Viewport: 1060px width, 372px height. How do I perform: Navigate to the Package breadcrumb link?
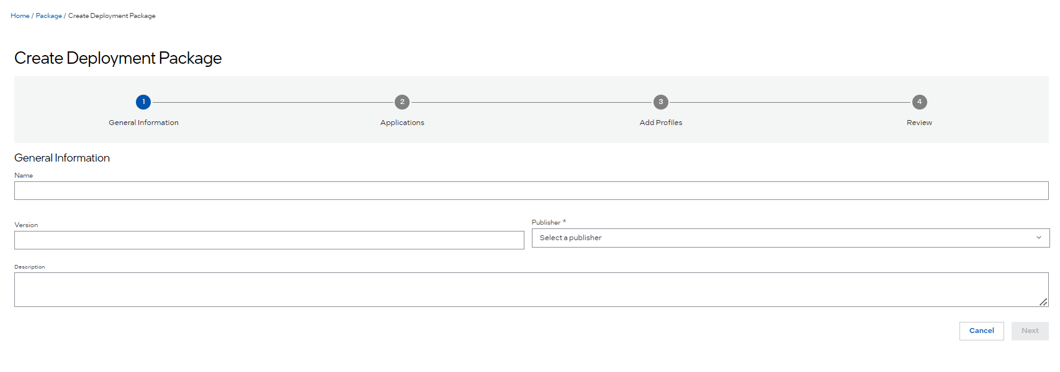coord(48,16)
